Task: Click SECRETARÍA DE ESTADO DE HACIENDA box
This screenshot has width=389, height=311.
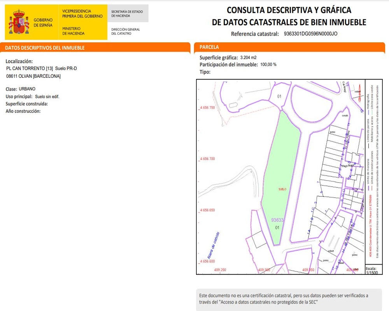Action: (x=127, y=14)
